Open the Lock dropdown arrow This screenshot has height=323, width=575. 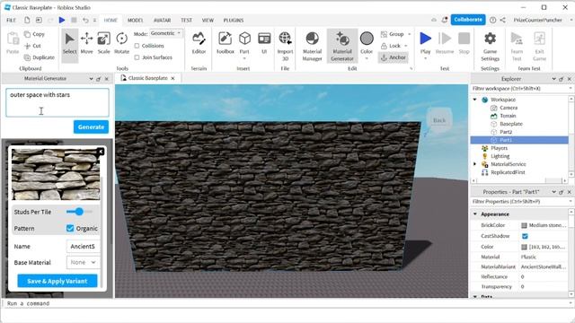406,46
